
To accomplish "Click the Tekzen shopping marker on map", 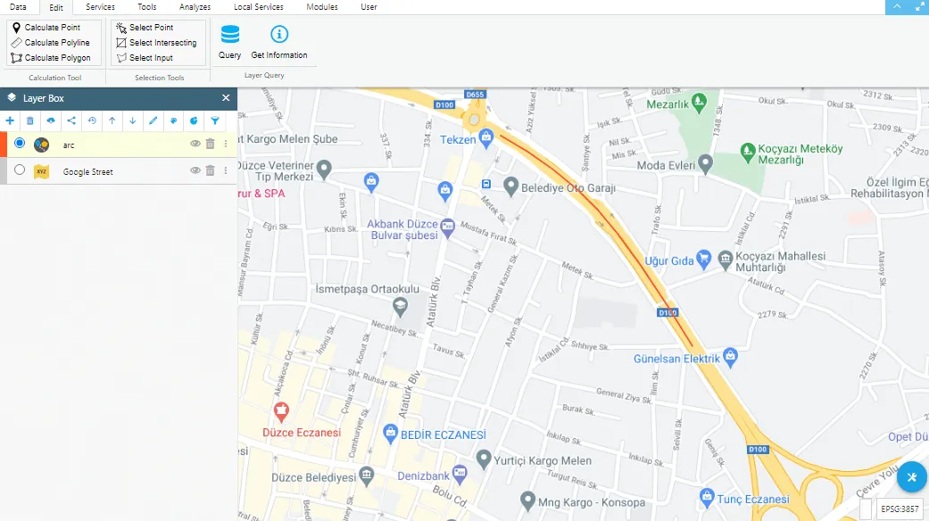I will click(x=486, y=137).
